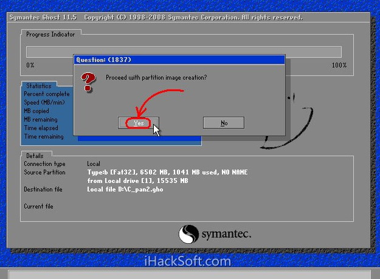Select the Speed (MB/min) statistic row
The height and width of the screenshot is (279, 380).
(x=45, y=103)
